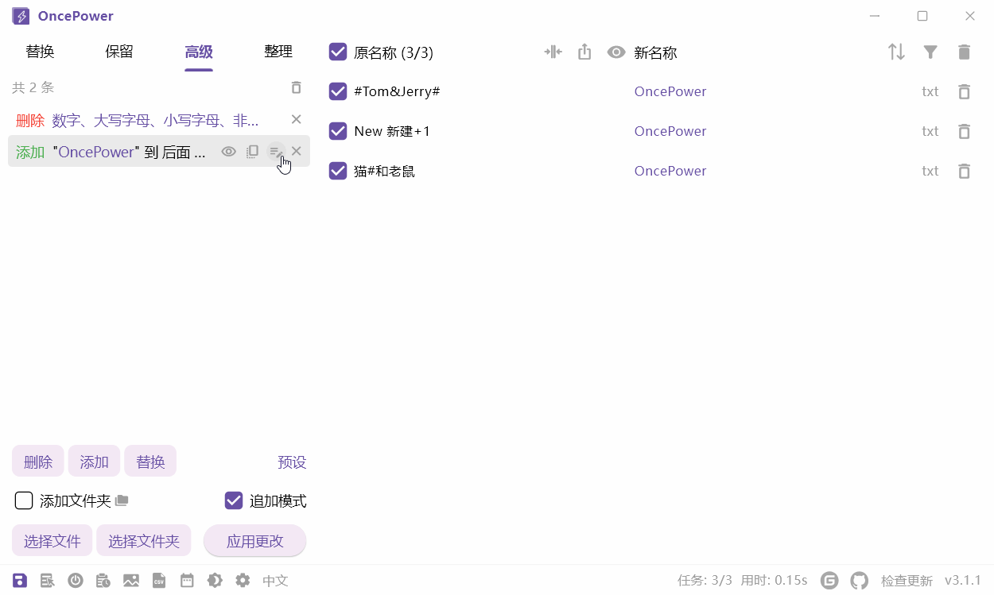
Task: Delete the New 新建+1 row with its trash icon
Action: point(964,131)
